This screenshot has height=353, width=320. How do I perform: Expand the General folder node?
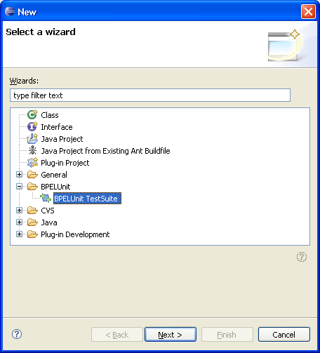click(x=20, y=175)
